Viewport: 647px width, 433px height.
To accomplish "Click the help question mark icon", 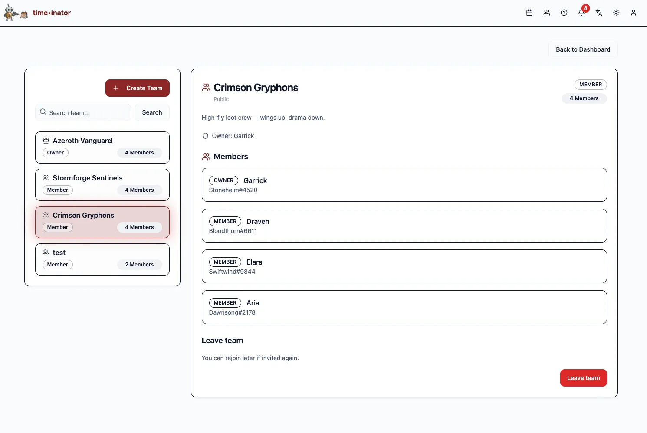I will pyautogui.click(x=564, y=13).
